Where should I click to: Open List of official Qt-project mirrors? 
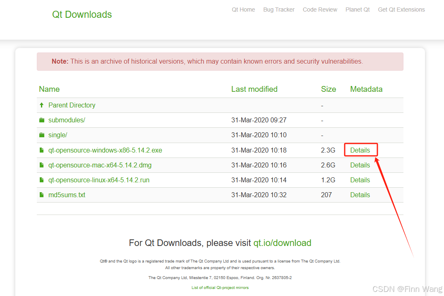(220, 287)
